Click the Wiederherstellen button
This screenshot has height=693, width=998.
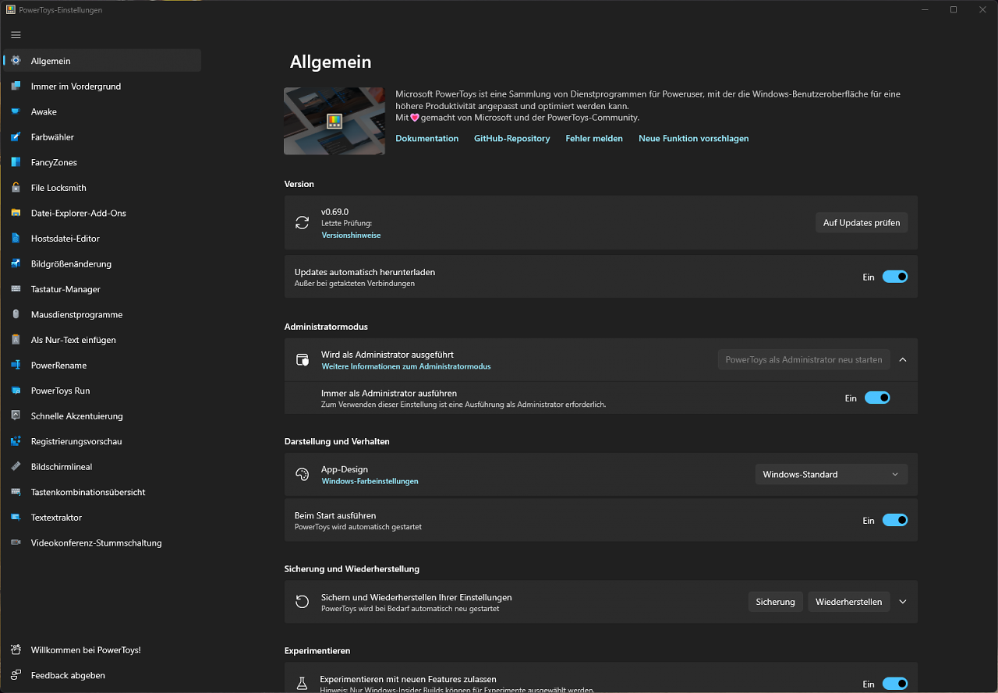tap(848, 602)
